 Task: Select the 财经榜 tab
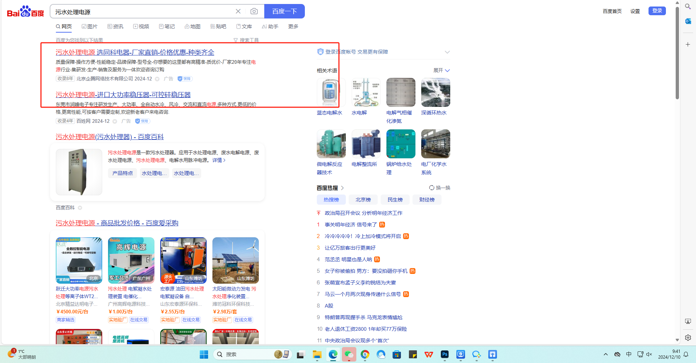(427, 200)
